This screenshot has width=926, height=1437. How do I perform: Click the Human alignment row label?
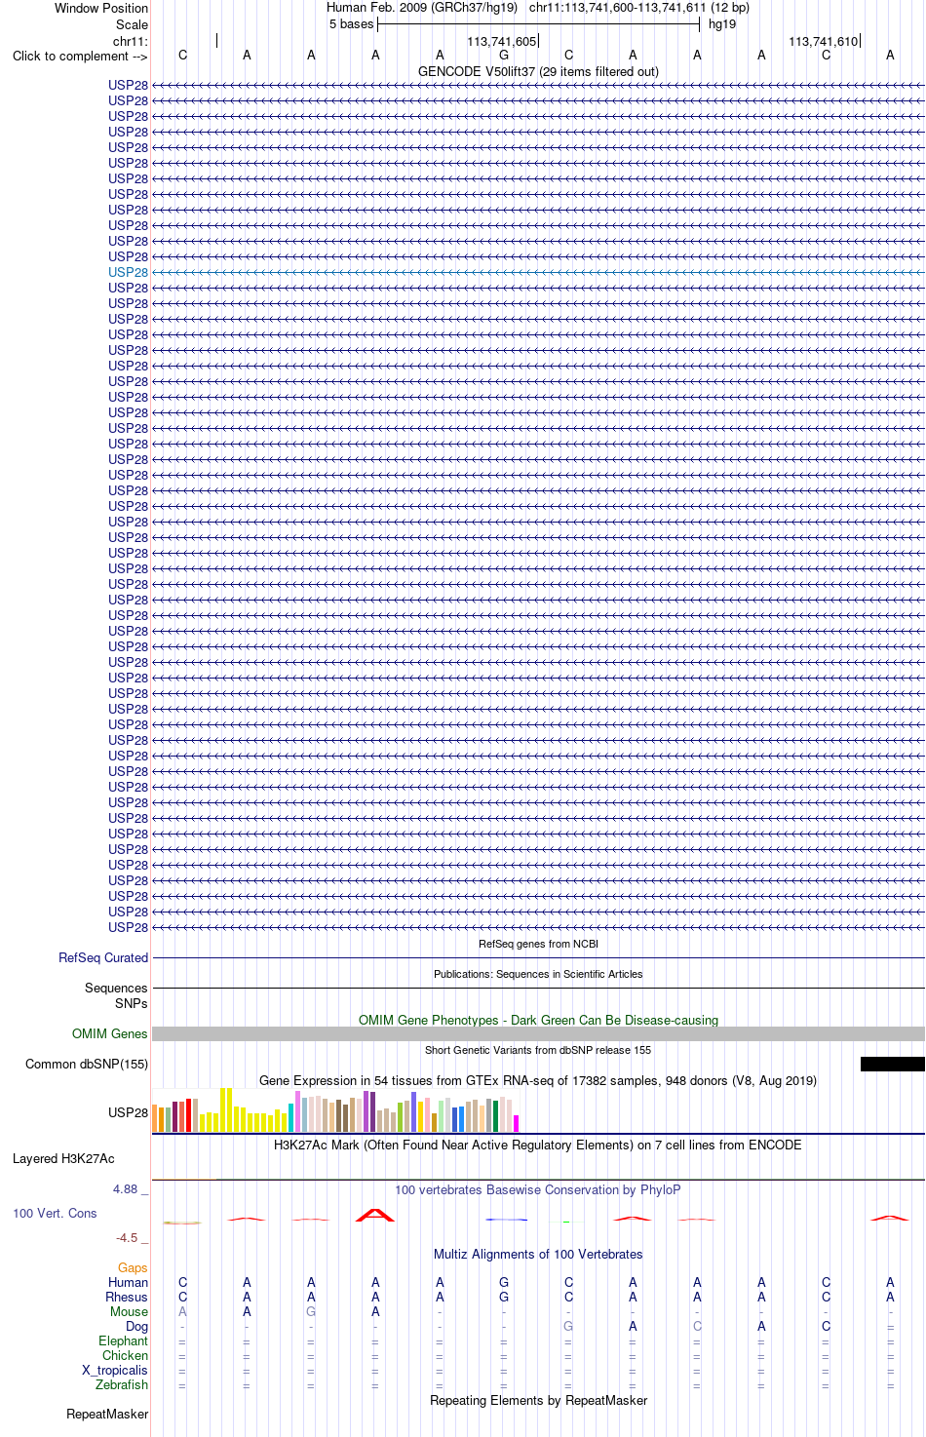pyautogui.click(x=128, y=1282)
